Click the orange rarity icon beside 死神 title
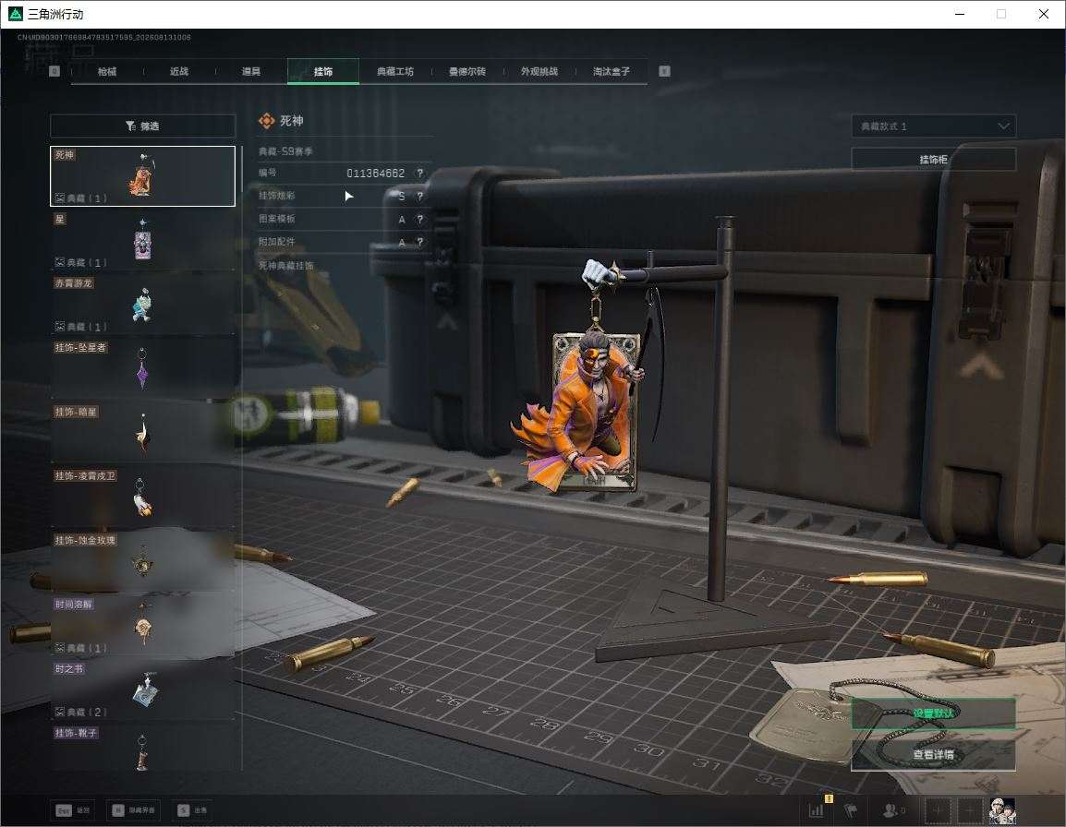The width and height of the screenshot is (1066, 827). (266, 121)
